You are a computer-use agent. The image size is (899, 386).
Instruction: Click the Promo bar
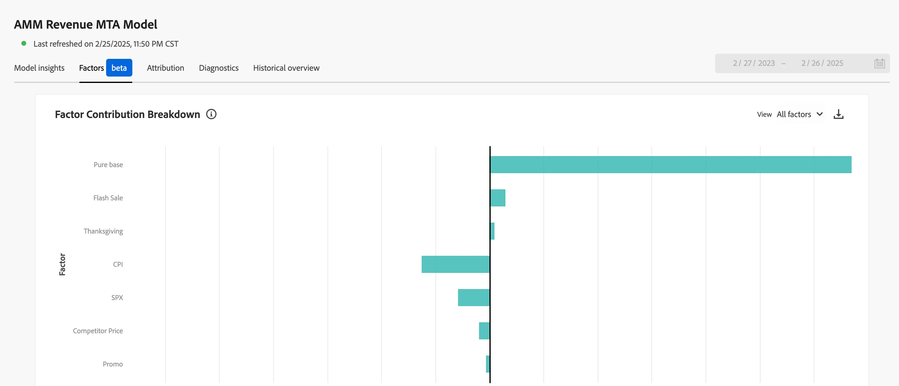(488, 364)
